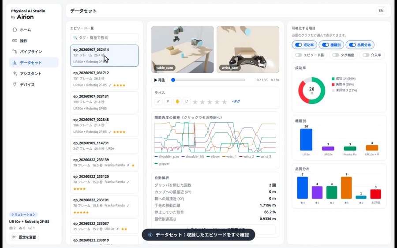Viewport: 397px width, 248px height.
Task: Click the shoulder_lift legend entry
Action: pyautogui.click(x=193, y=157)
